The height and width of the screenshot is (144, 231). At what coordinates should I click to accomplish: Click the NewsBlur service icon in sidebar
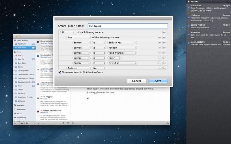click(x=15, y=105)
